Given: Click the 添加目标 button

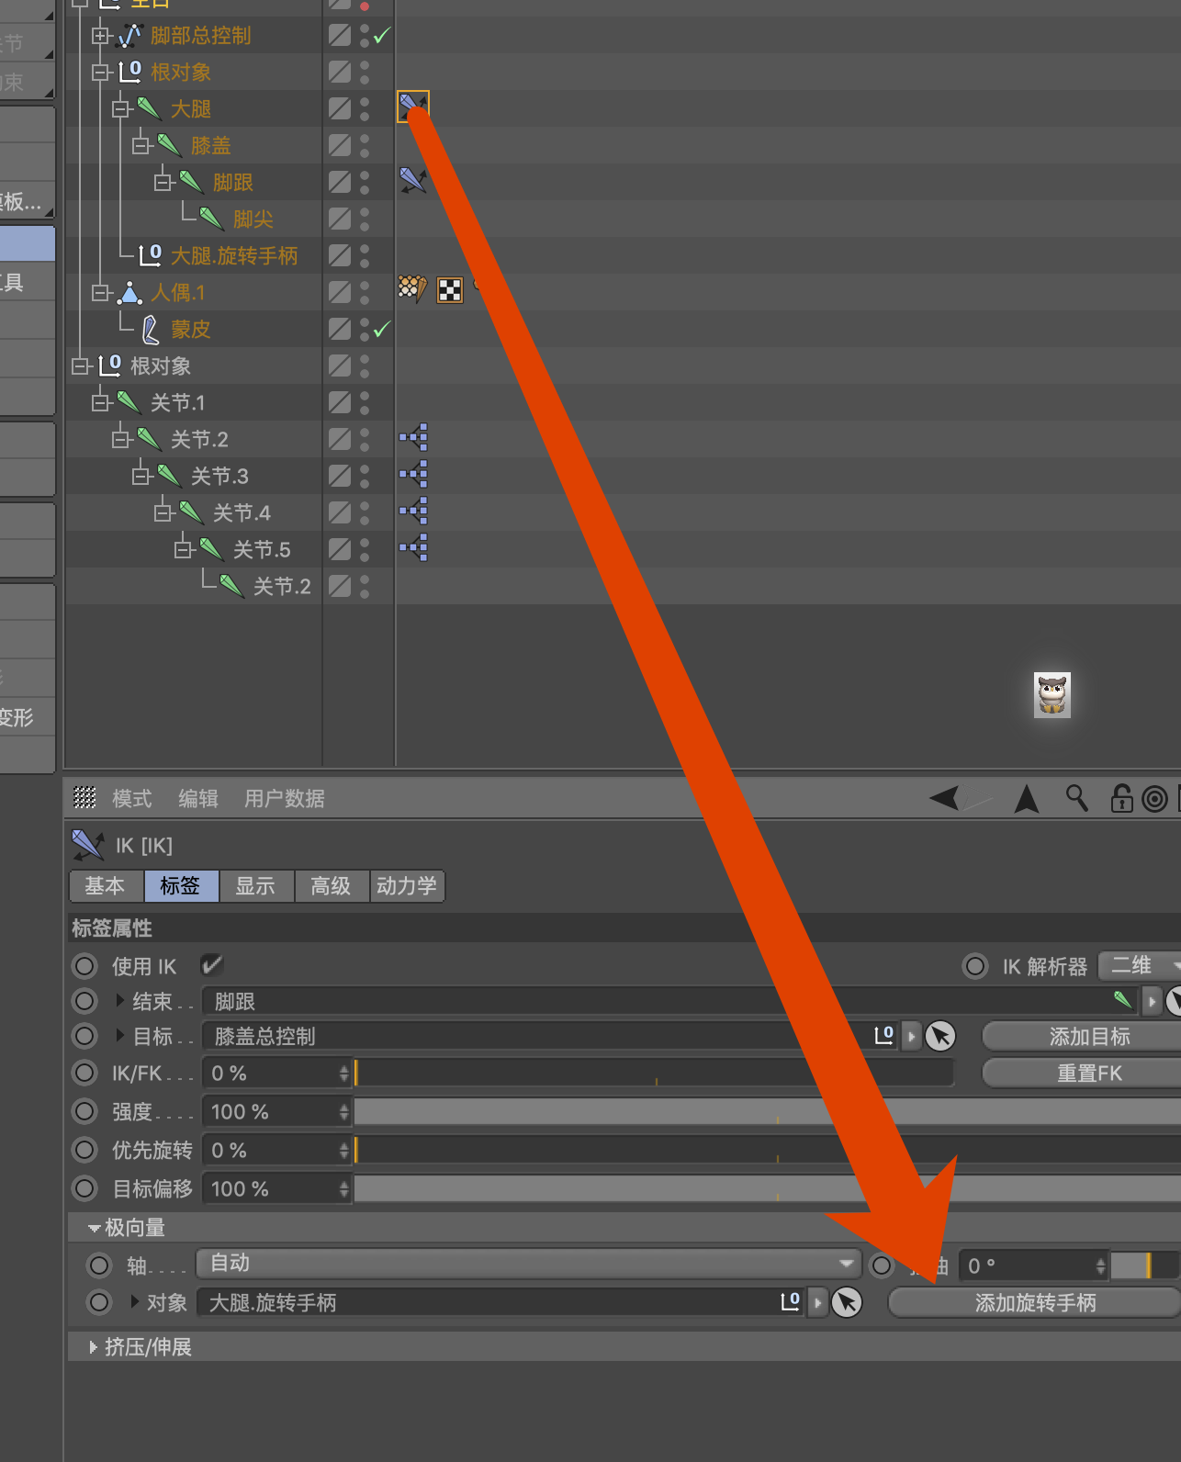Looking at the screenshot, I should click(x=1082, y=1036).
